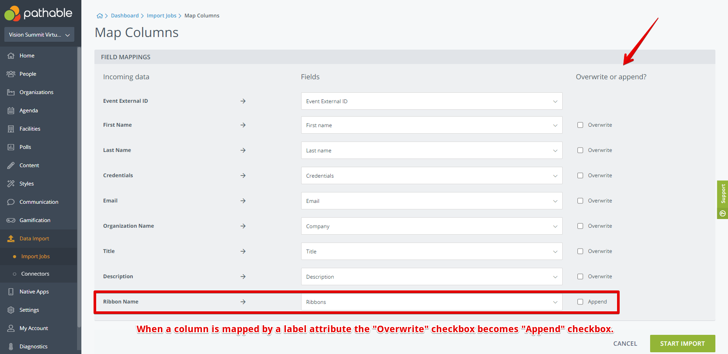Enable Overwrite for Last Name
The width and height of the screenshot is (728, 354).
pyautogui.click(x=580, y=150)
